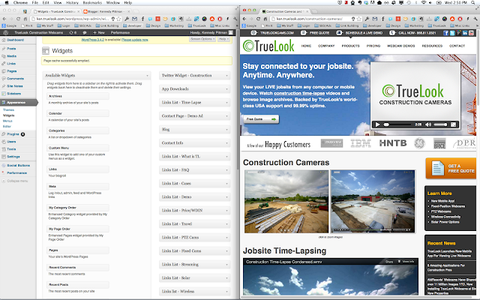Click fullscreen icon on hero video player

point(453,124)
